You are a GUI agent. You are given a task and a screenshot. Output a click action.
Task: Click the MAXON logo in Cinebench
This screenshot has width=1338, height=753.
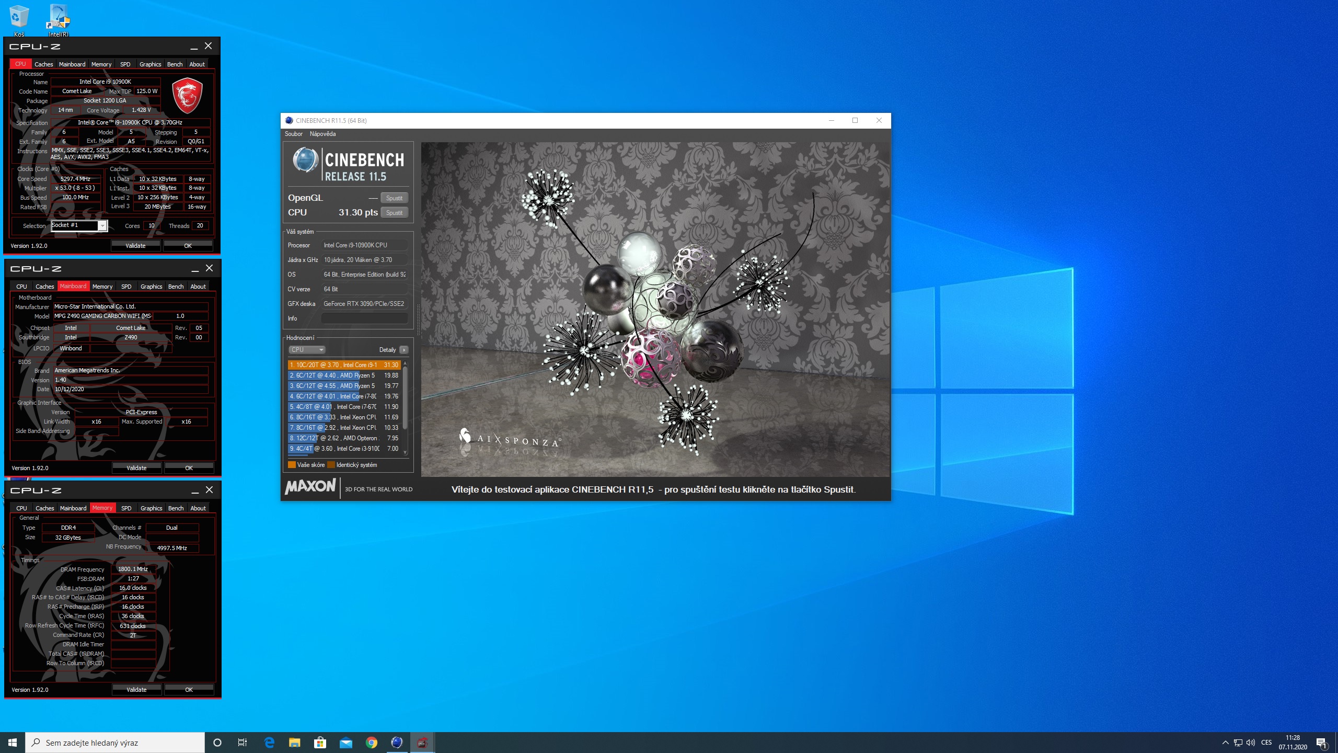[310, 487]
